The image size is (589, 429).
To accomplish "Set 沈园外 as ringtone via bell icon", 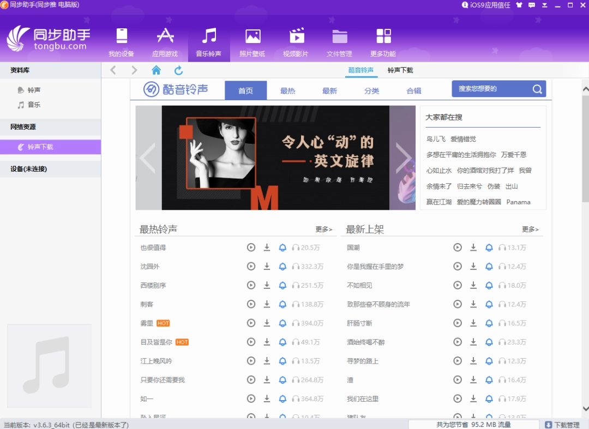I will 283,266.
